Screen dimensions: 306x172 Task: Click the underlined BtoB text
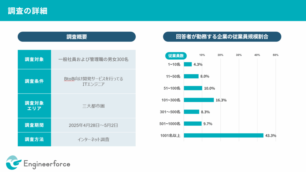pos(70,79)
